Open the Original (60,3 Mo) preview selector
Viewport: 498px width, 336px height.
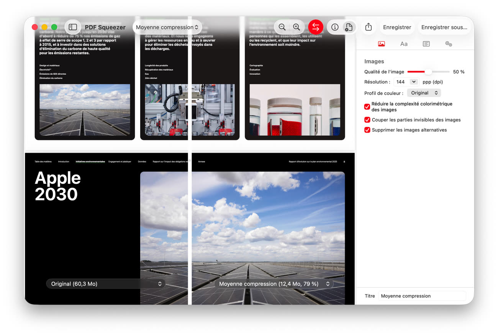point(106,284)
